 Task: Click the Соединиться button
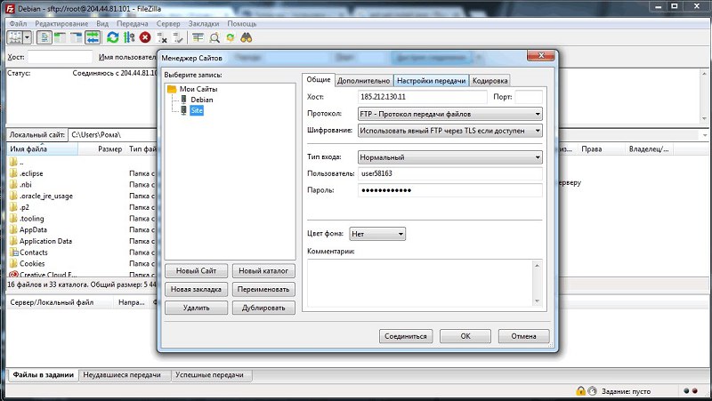tap(406, 336)
